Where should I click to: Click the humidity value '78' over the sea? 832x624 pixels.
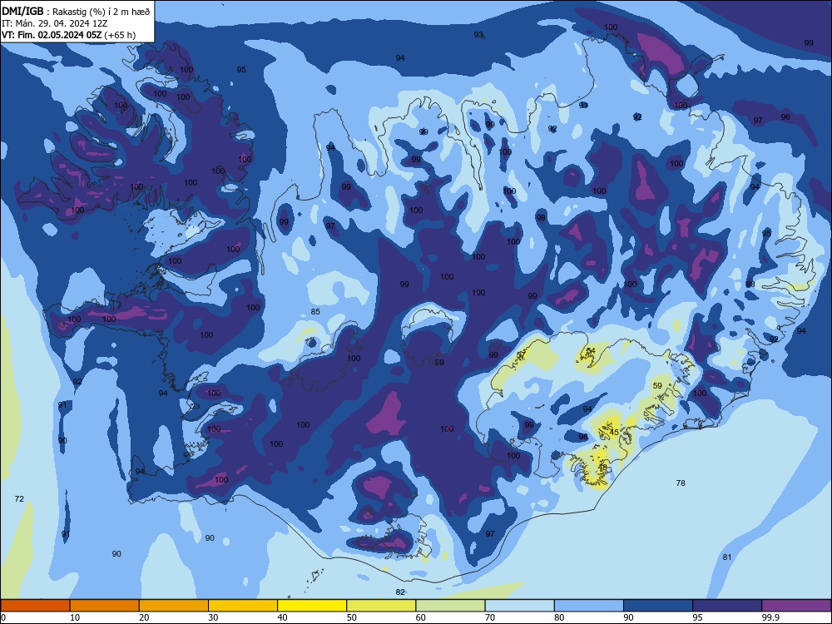[681, 483]
